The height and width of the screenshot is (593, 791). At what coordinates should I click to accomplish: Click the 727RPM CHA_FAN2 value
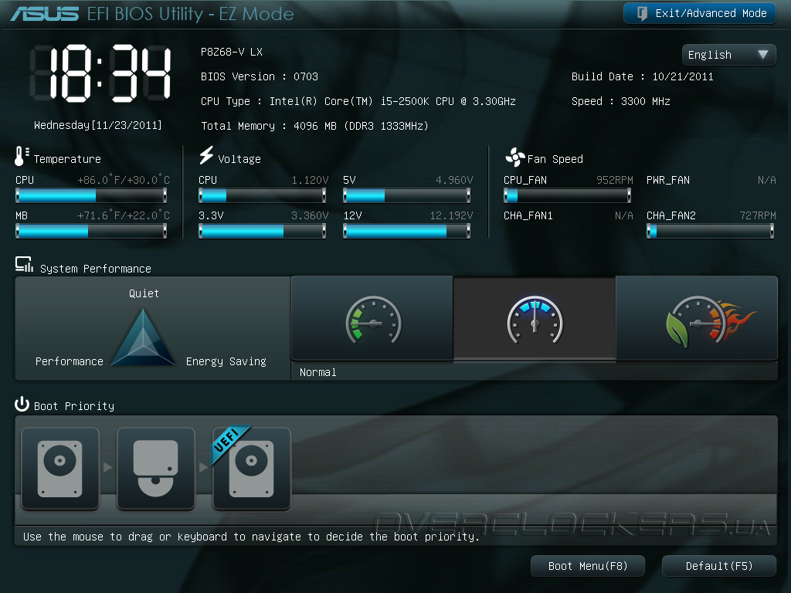pos(758,216)
